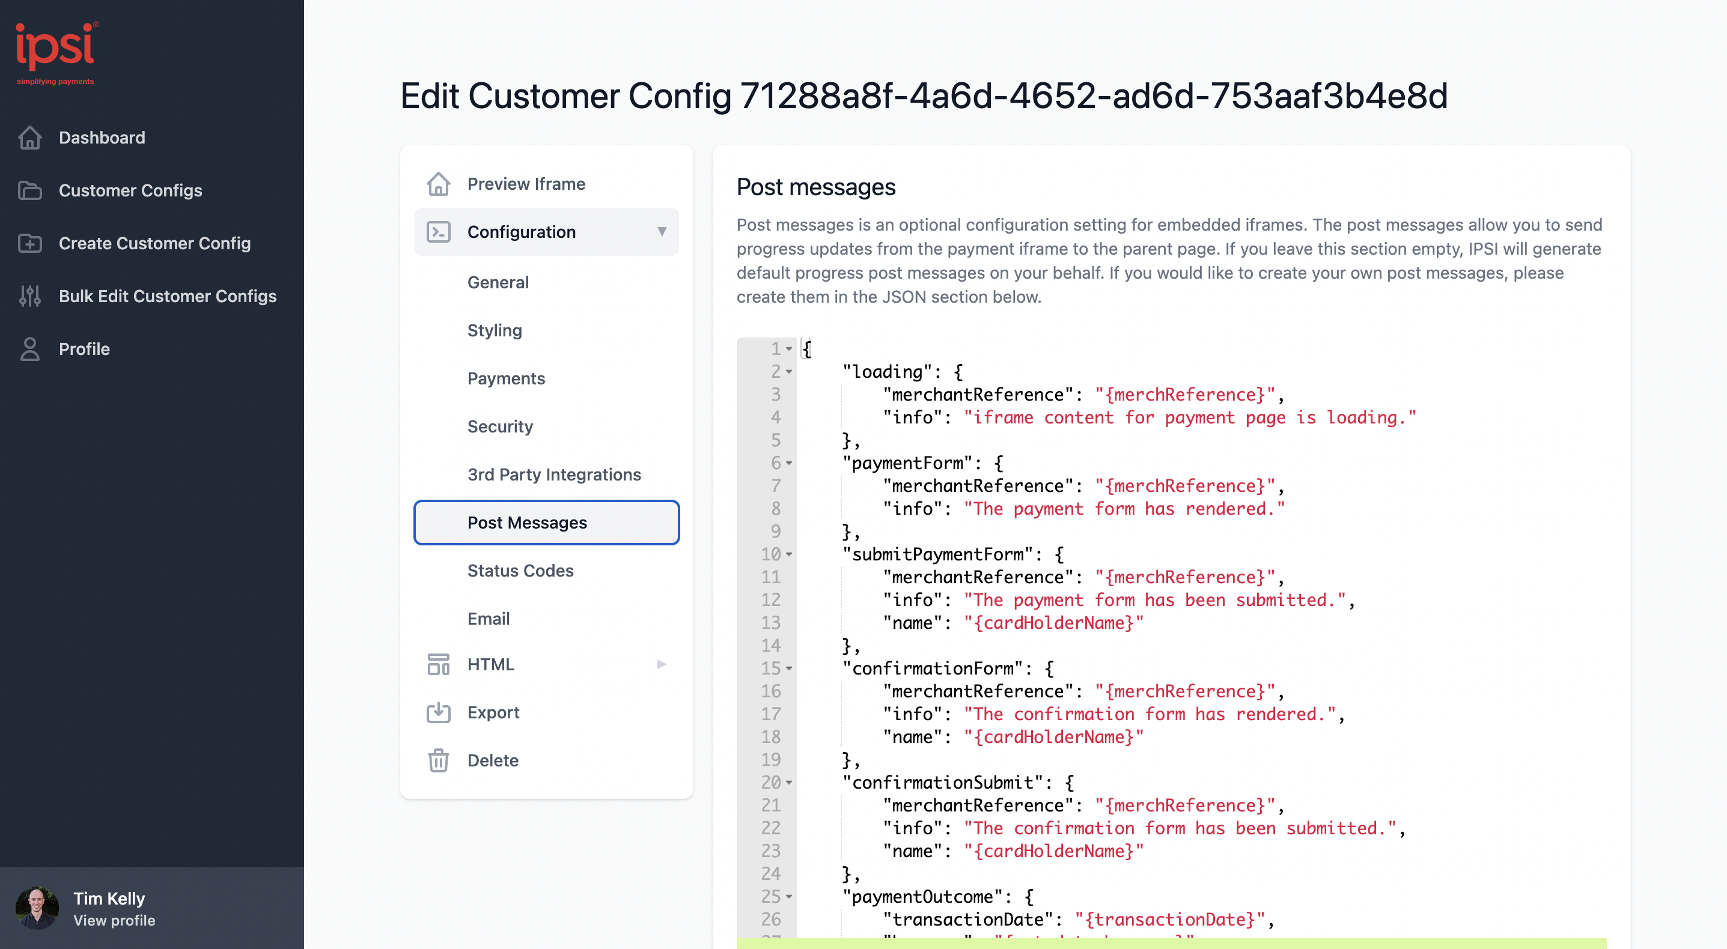Open the Security configuration section
This screenshot has width=1727, height=949.
tap(500, 426)
